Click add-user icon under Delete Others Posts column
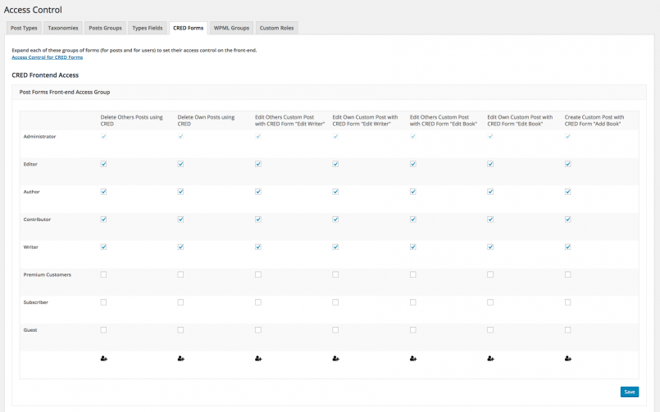The width and height of the screenshot is (660, 412). pos(104,359)
